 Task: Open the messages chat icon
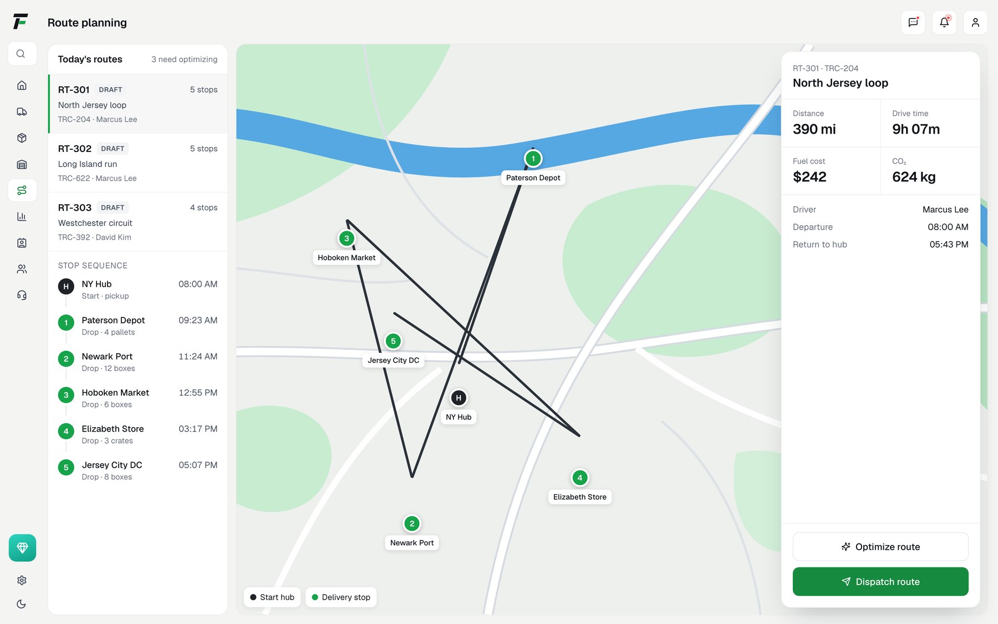[x=913, y=23]
